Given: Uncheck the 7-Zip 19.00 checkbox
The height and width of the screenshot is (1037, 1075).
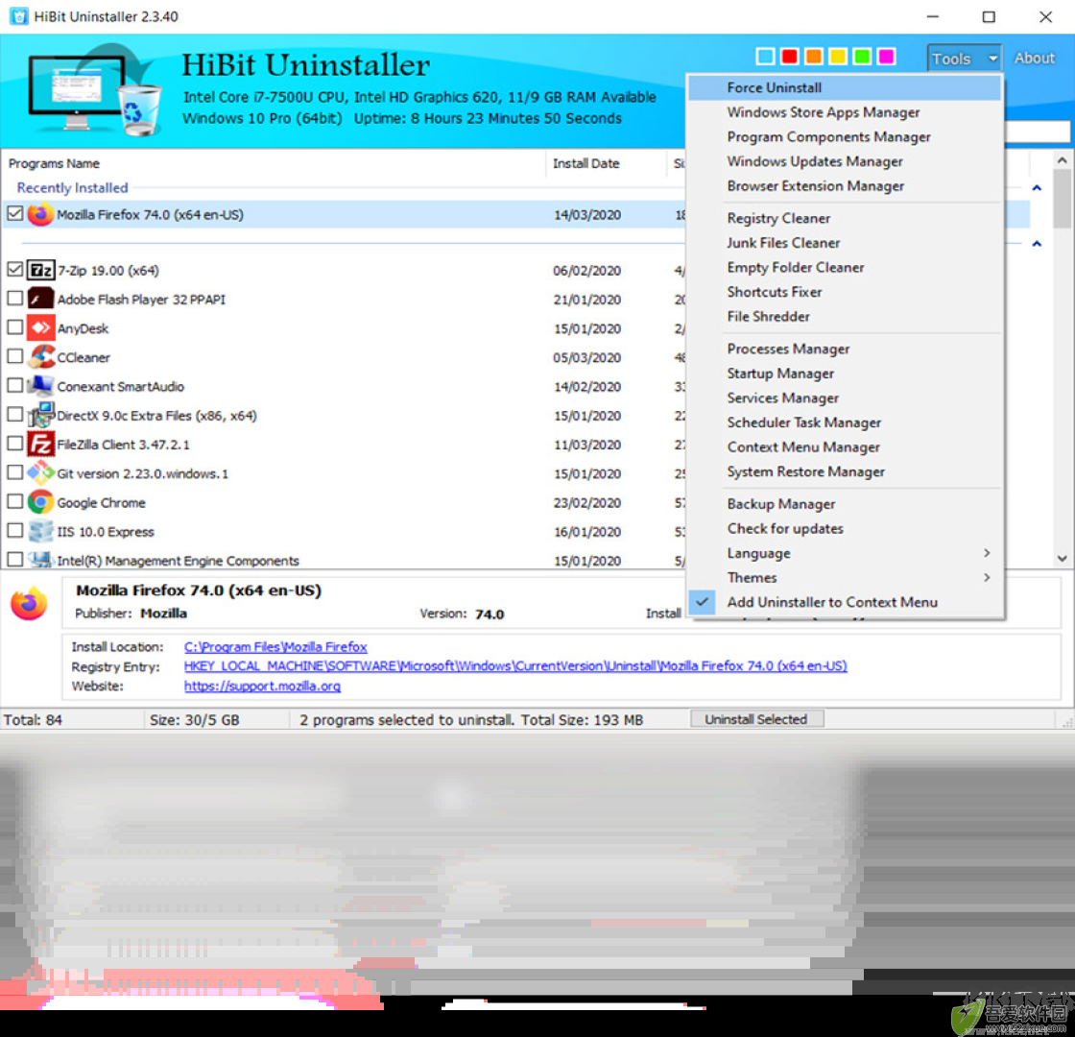Looking at the screenshot, I should coord(15,269).
